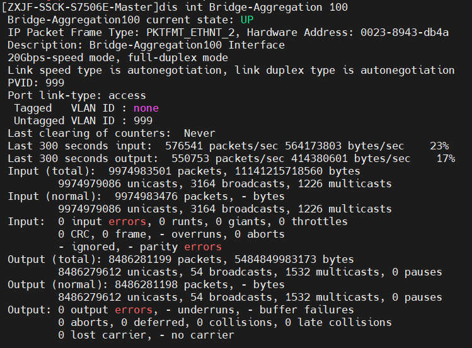Click the 'Description: Bridge-Aggregation100 Interface' line
Viewport: 472px width, 348px height.
146,45
